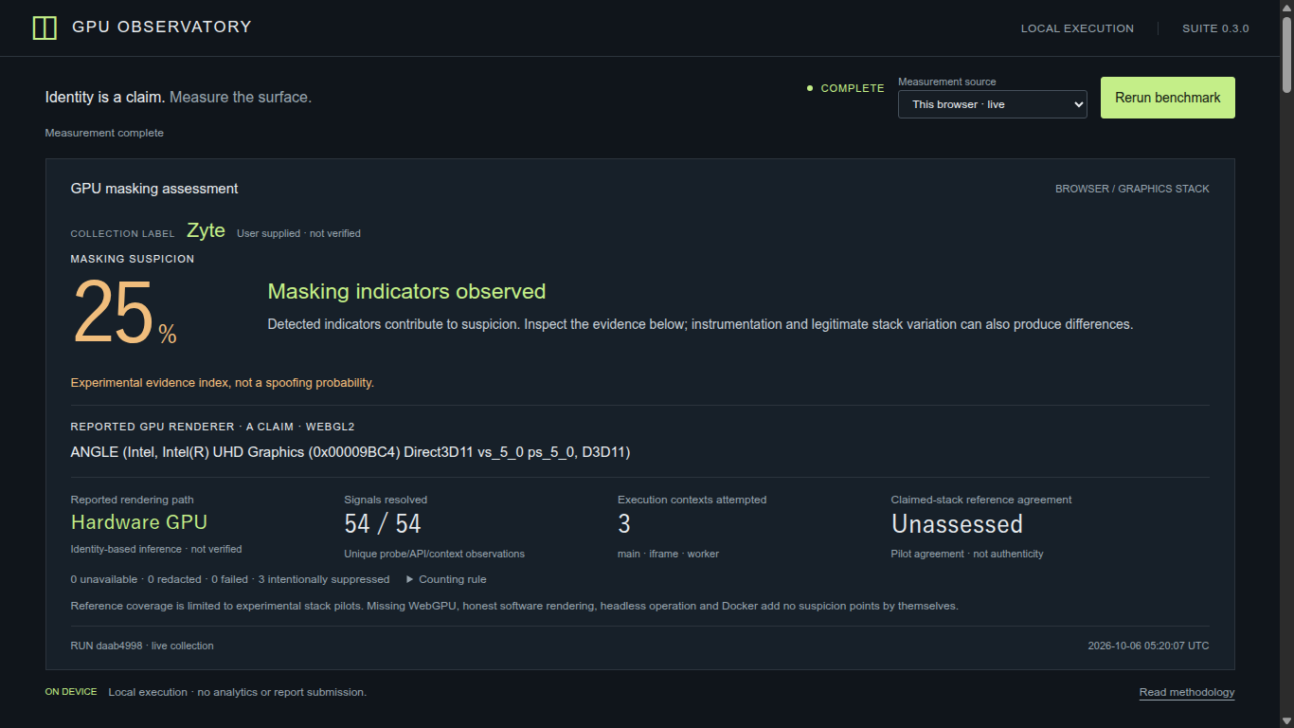Screen dimensions: 1294x728
Task: Open the Read methodology link
Action: (x=1187, y=692)
